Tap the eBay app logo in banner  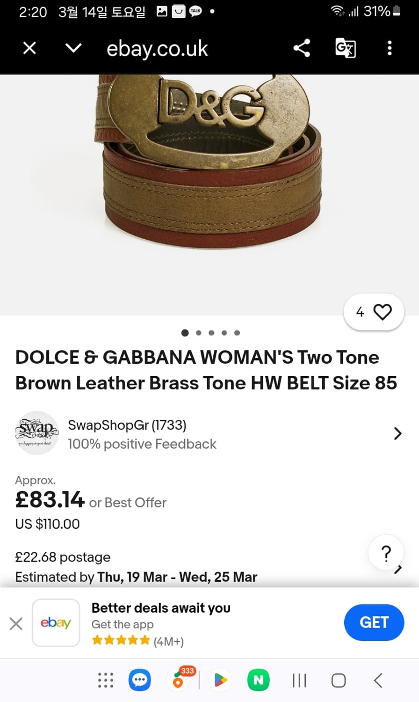pyautogui.click(x=56, y=623)
